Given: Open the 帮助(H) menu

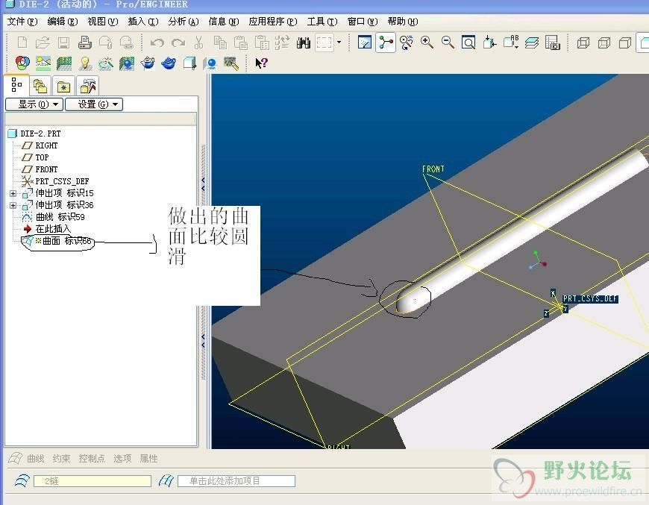Looking at the screenshot, I should 403,22.
